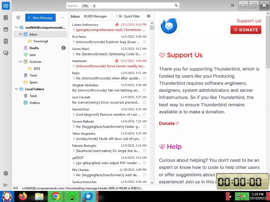Collapse the Archives folder

point(21,62)
